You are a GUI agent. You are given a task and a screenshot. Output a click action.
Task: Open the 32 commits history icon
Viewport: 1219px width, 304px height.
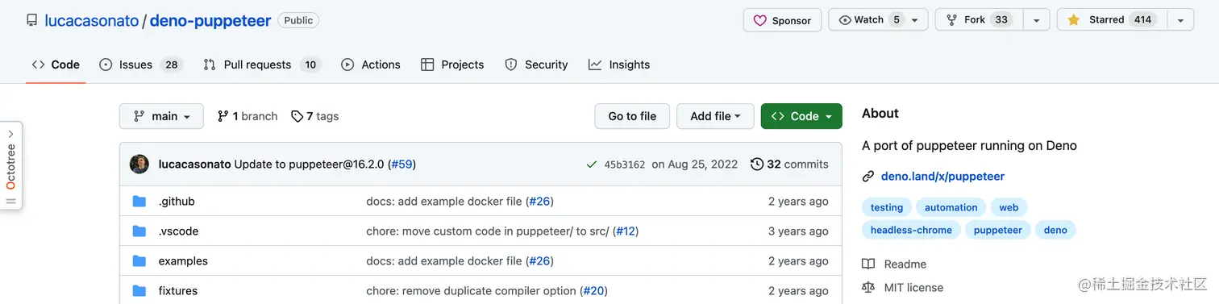click(x=757, y=164)
